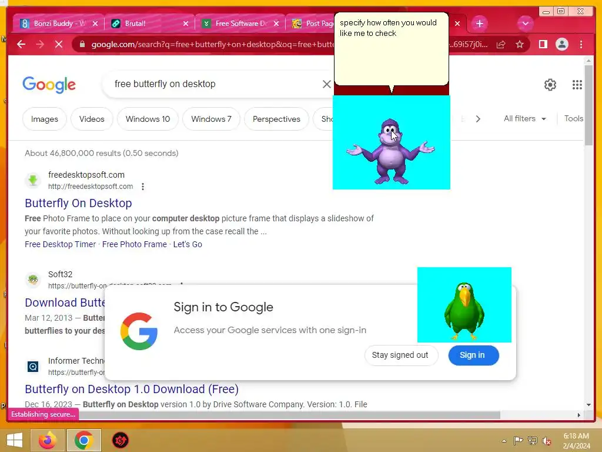Close the Bonzi Buddy tab
The height and width of the screenshot is (452, 602).
click(95, 24)
